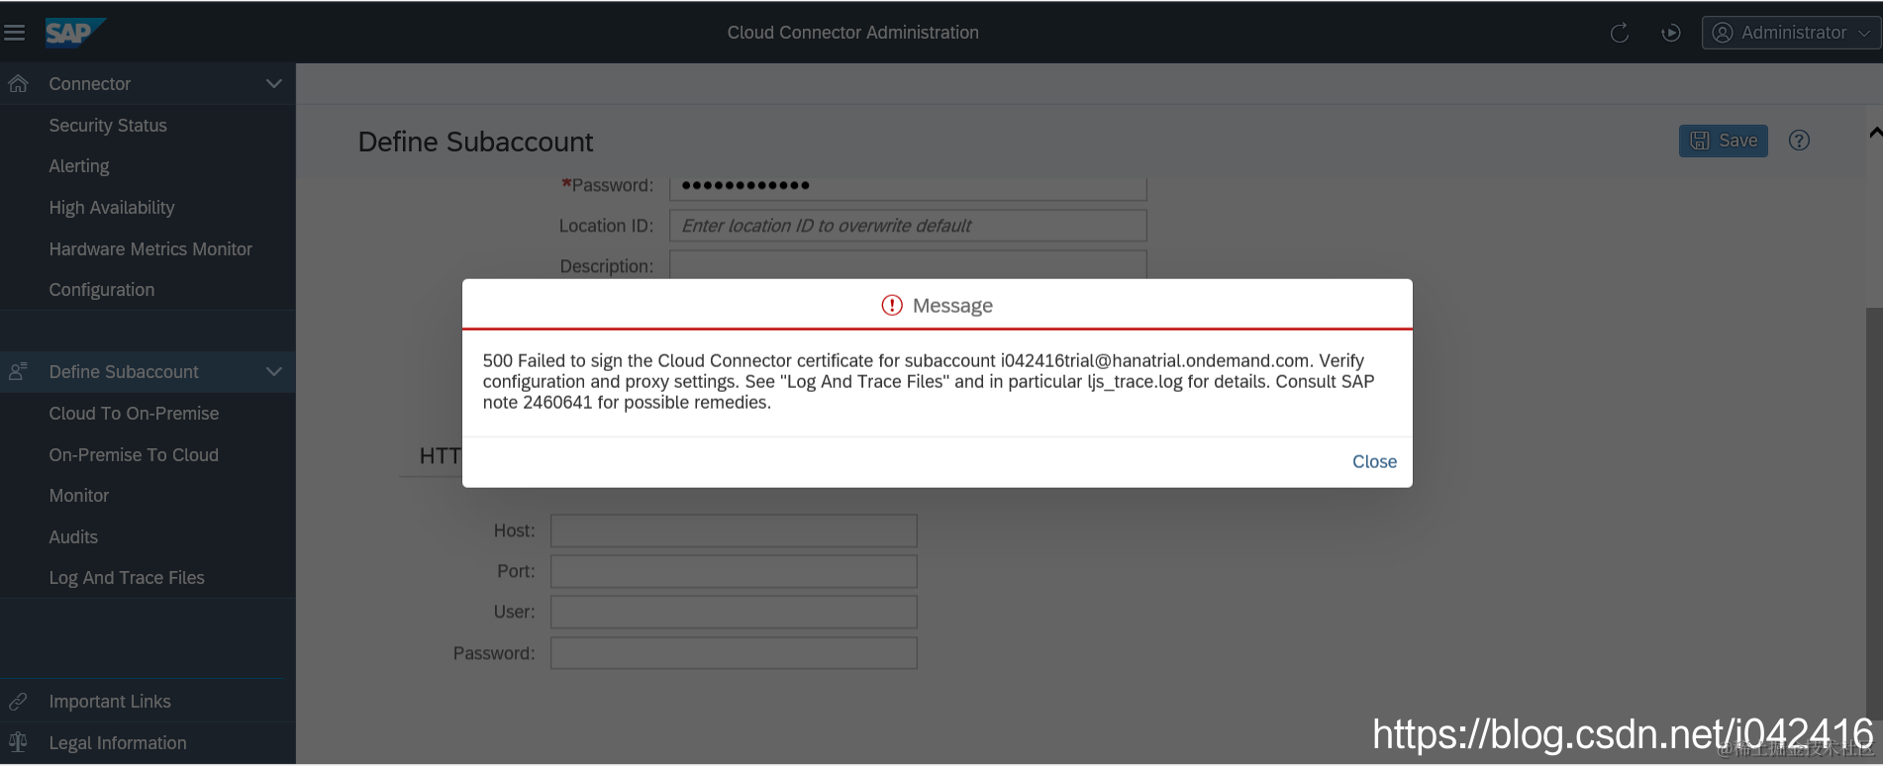
Task: Click the Connector home icon
Action: (18, 84)
